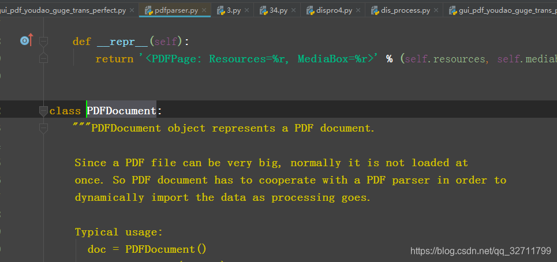
Task: Click the 'doc = PDFDocument()' example line
Action: pos(147,249)
